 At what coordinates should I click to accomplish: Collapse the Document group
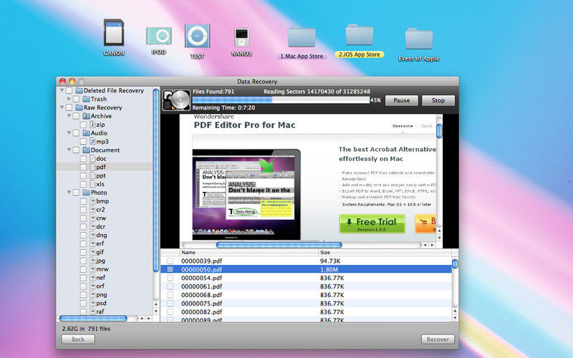tap(69, 150)
